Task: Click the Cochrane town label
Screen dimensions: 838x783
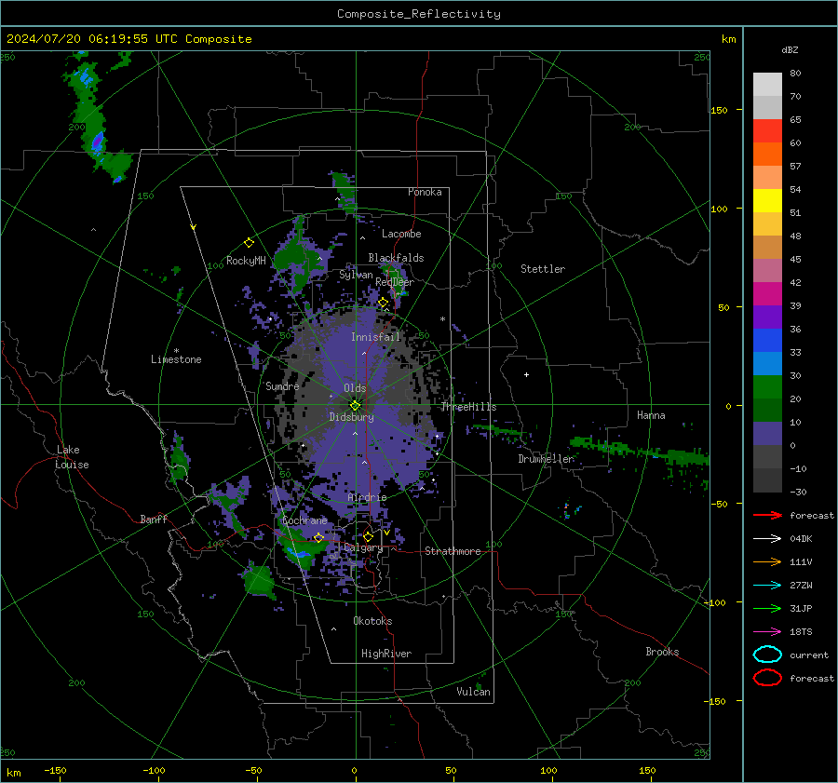Action: [x=304, y=520]
